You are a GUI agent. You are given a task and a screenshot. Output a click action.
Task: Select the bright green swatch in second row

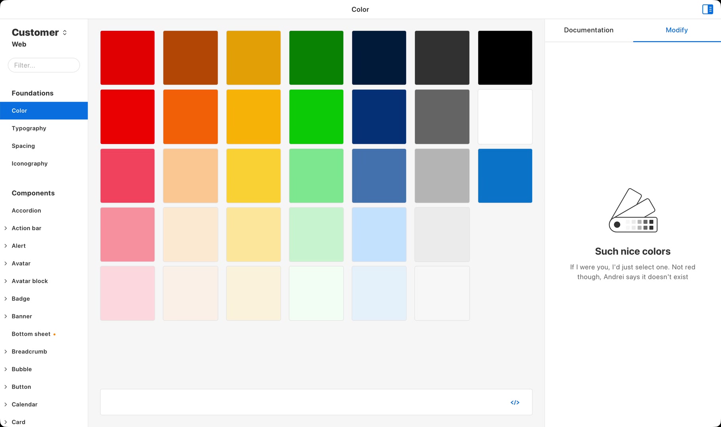[x=316, y=117]
